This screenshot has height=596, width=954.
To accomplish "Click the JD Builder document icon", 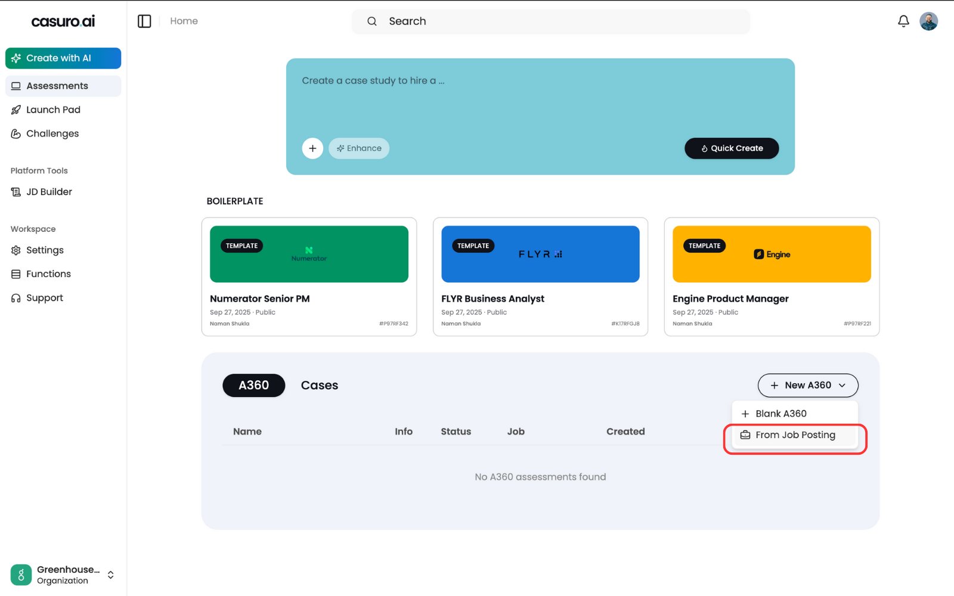I will 16,192.
